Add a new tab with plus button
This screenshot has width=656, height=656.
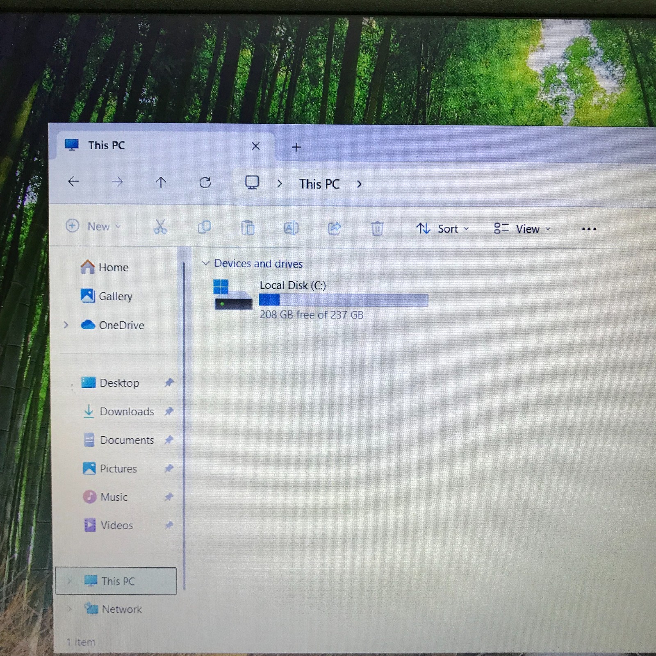point(296,147)
